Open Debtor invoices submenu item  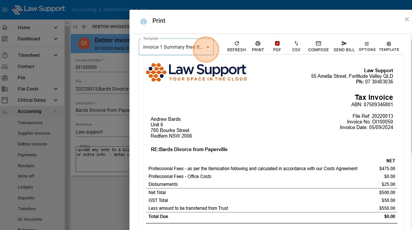[x=32, y=144]
